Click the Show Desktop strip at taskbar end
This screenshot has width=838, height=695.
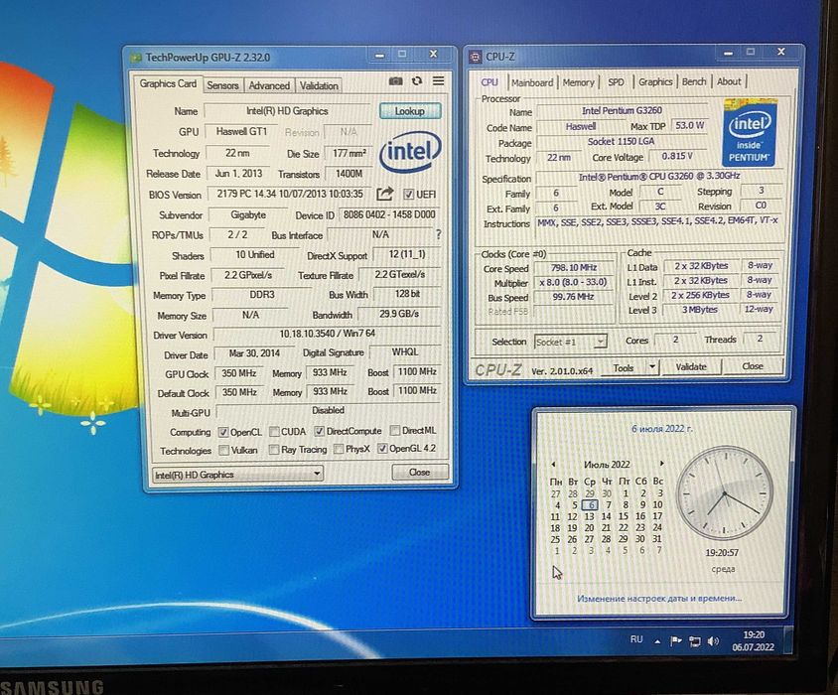(x=787, y=638)
